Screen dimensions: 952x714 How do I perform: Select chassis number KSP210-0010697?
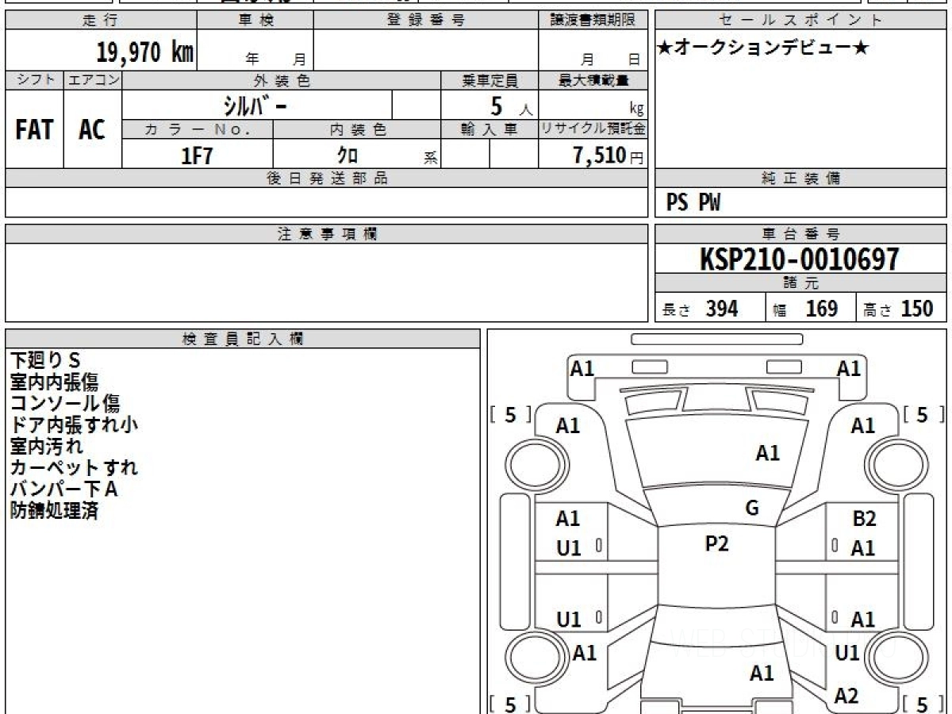pos(800,259)
